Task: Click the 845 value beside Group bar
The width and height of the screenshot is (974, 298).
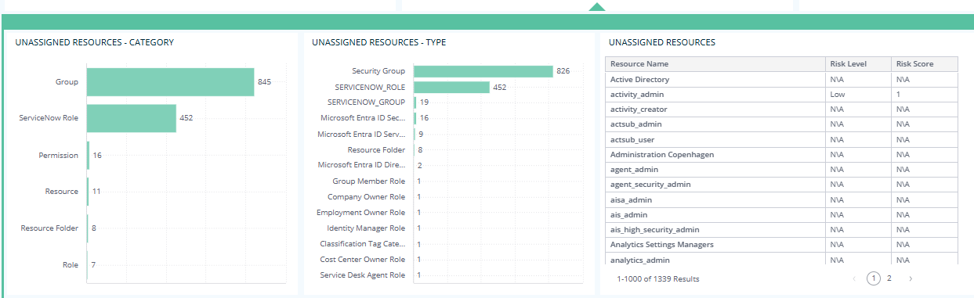Action: tap(265, 81)
